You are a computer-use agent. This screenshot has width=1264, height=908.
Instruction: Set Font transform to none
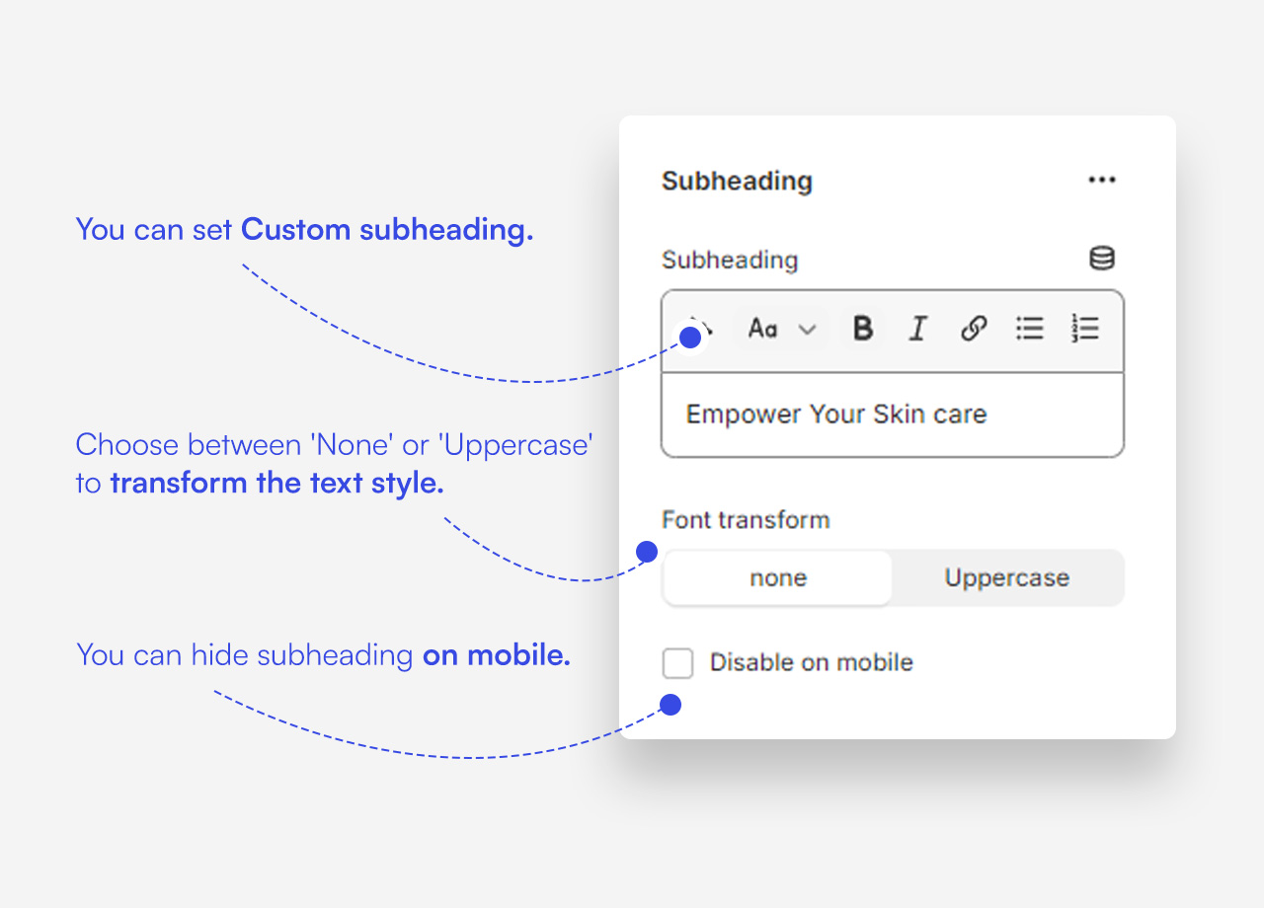(x=778, y=578)
